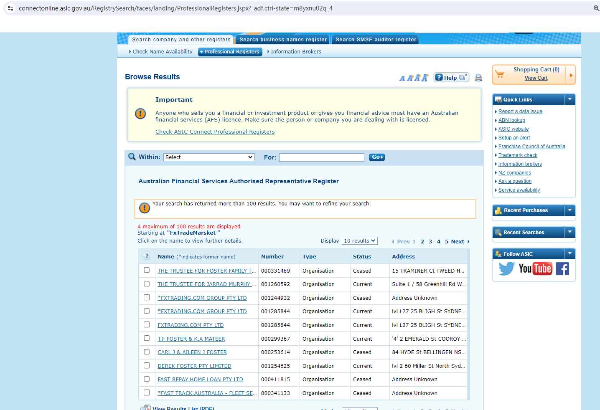Click the Go search button

[x=377, y=157]
